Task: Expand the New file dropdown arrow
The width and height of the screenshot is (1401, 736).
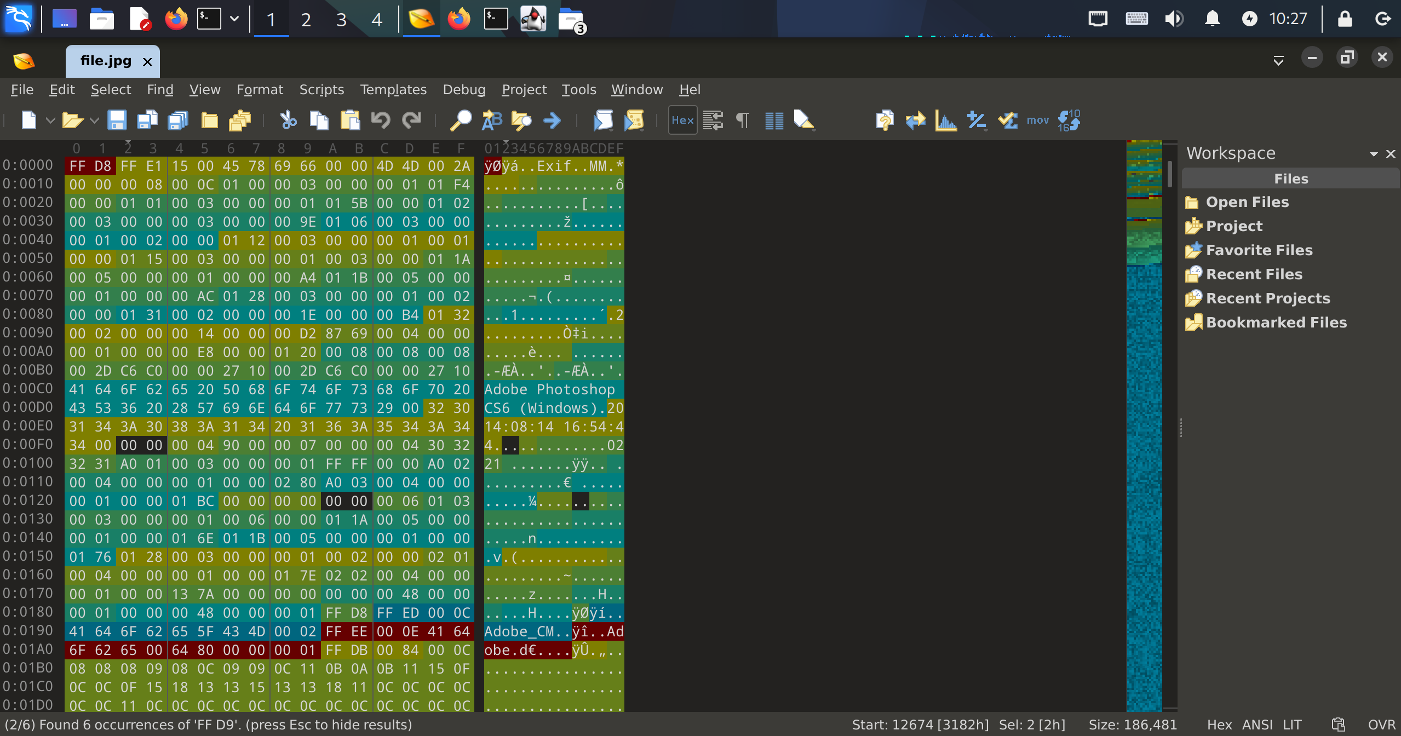Action: (50, 120)
